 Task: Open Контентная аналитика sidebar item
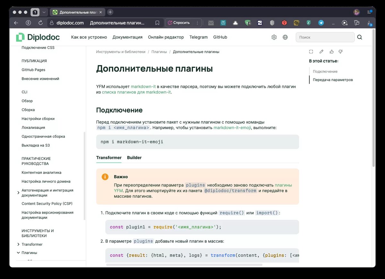point(41,172)
